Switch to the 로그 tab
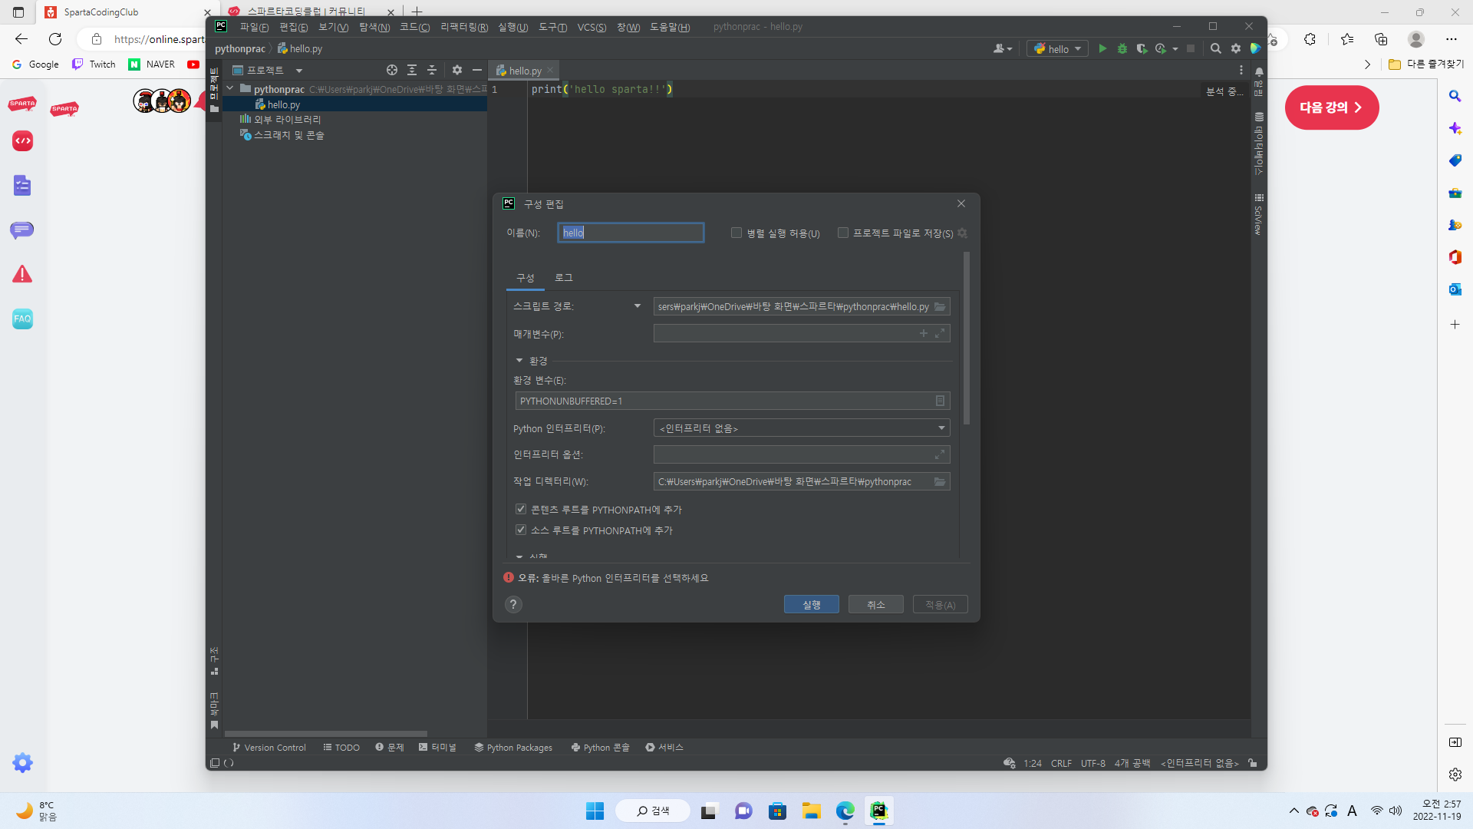Screen dimensions: 1473x829 [x=564, y=277]
